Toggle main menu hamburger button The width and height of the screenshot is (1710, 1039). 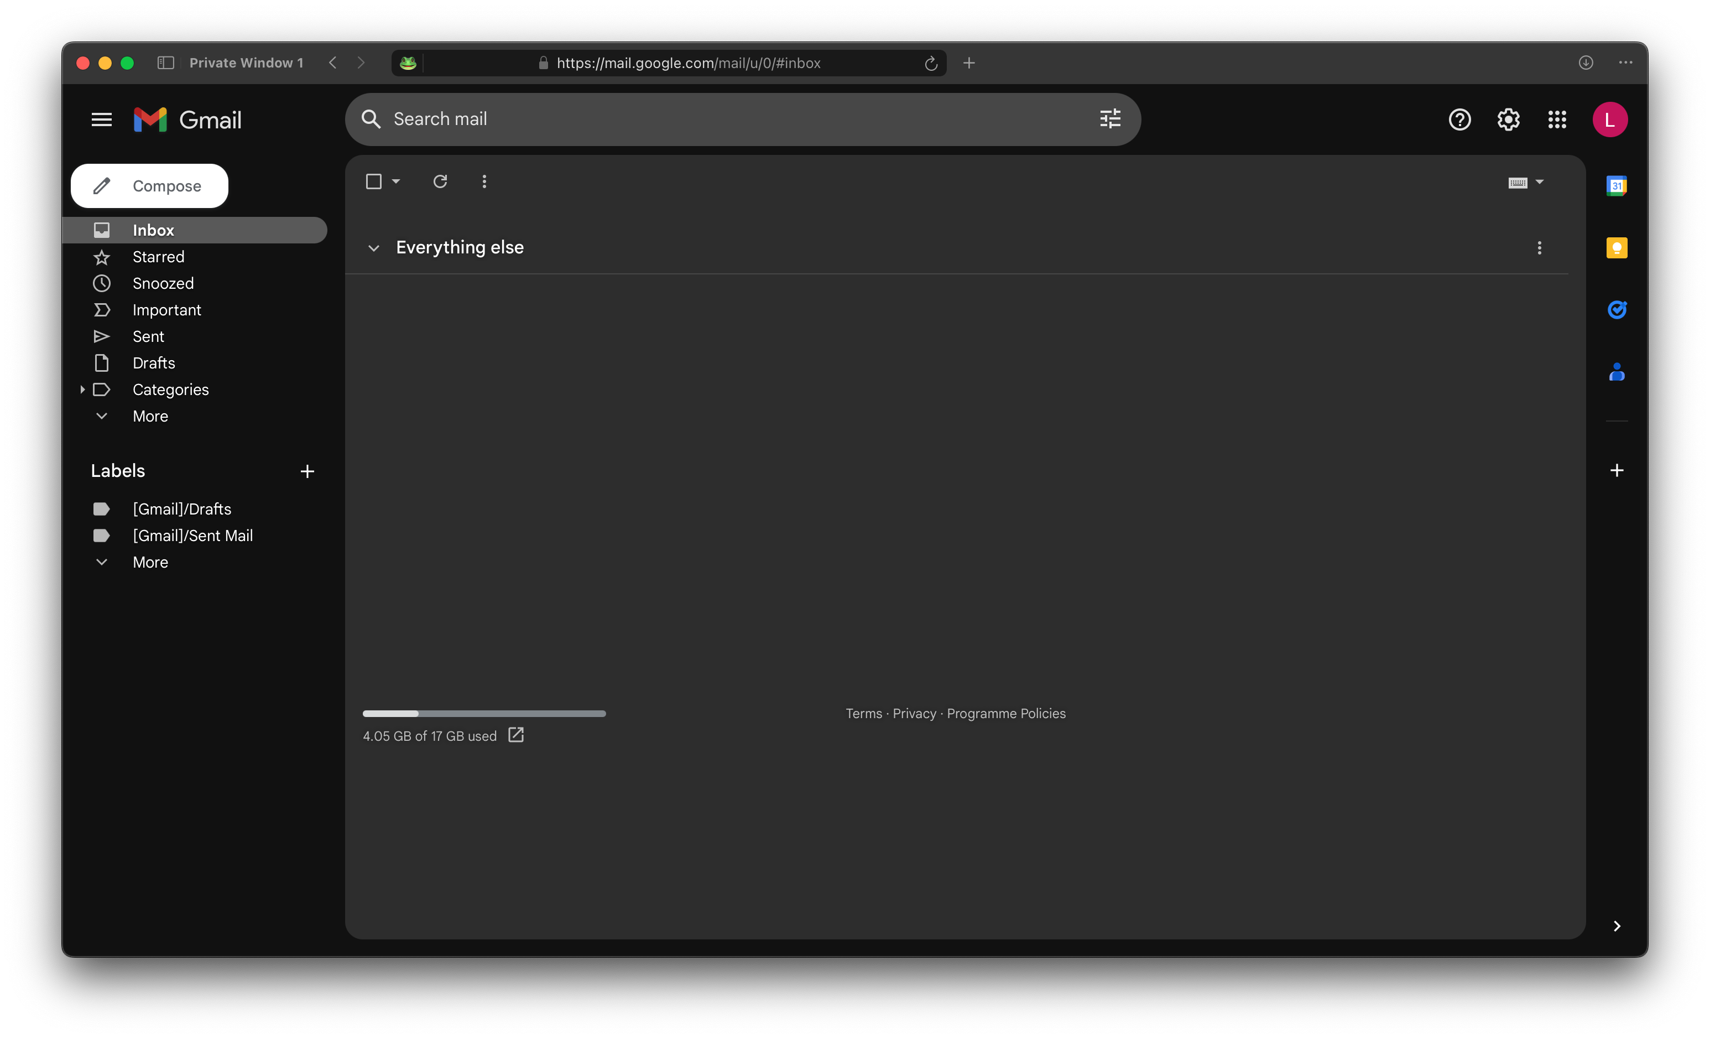pyautogui.click(x=101, y=120)
